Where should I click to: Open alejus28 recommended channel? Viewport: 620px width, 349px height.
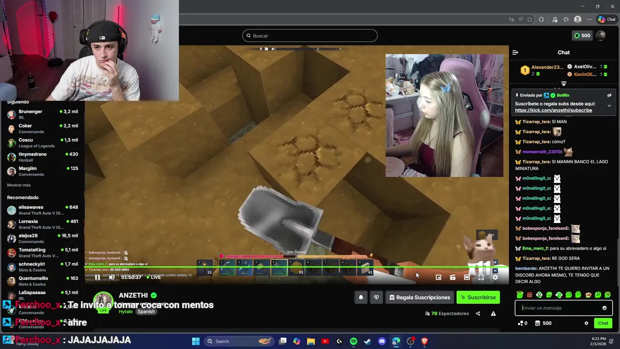[x=43, y=238]
